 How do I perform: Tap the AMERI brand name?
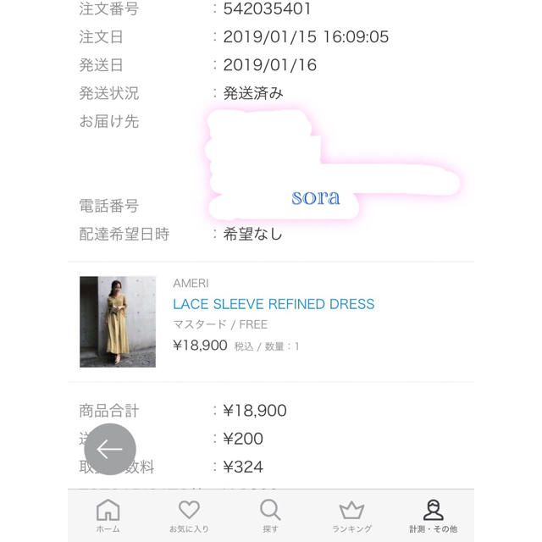coord(191,284)
